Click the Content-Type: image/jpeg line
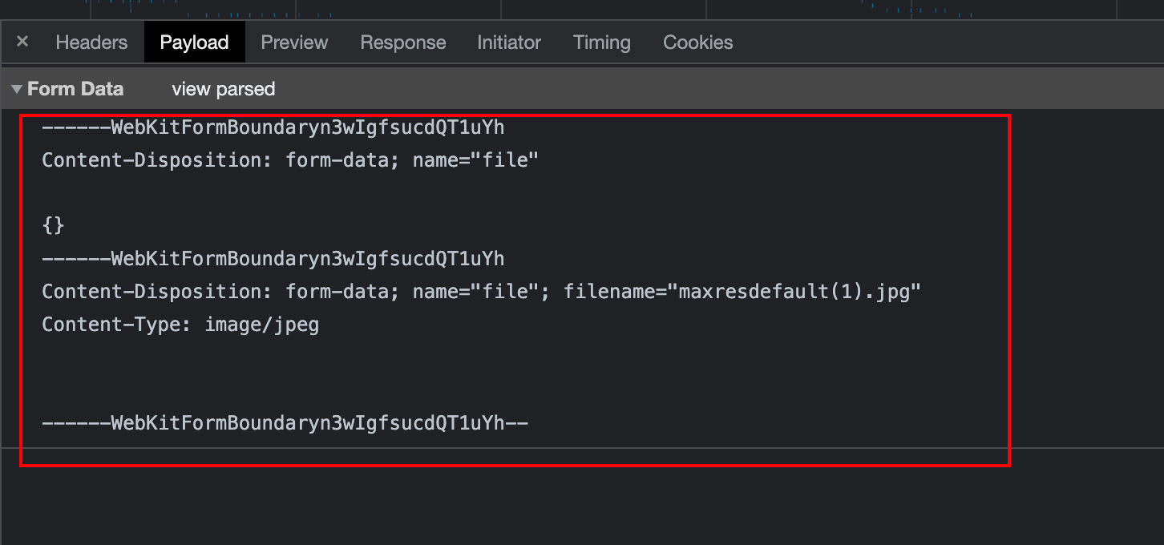 point(180,325)
